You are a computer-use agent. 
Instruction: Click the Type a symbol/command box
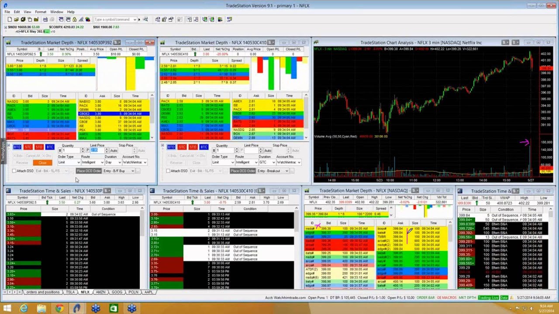point(113,20)
